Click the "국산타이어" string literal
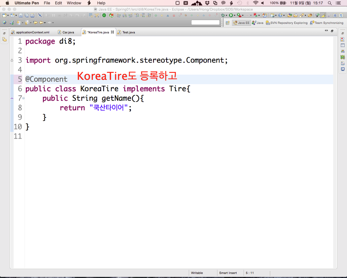 click(108, 108)
